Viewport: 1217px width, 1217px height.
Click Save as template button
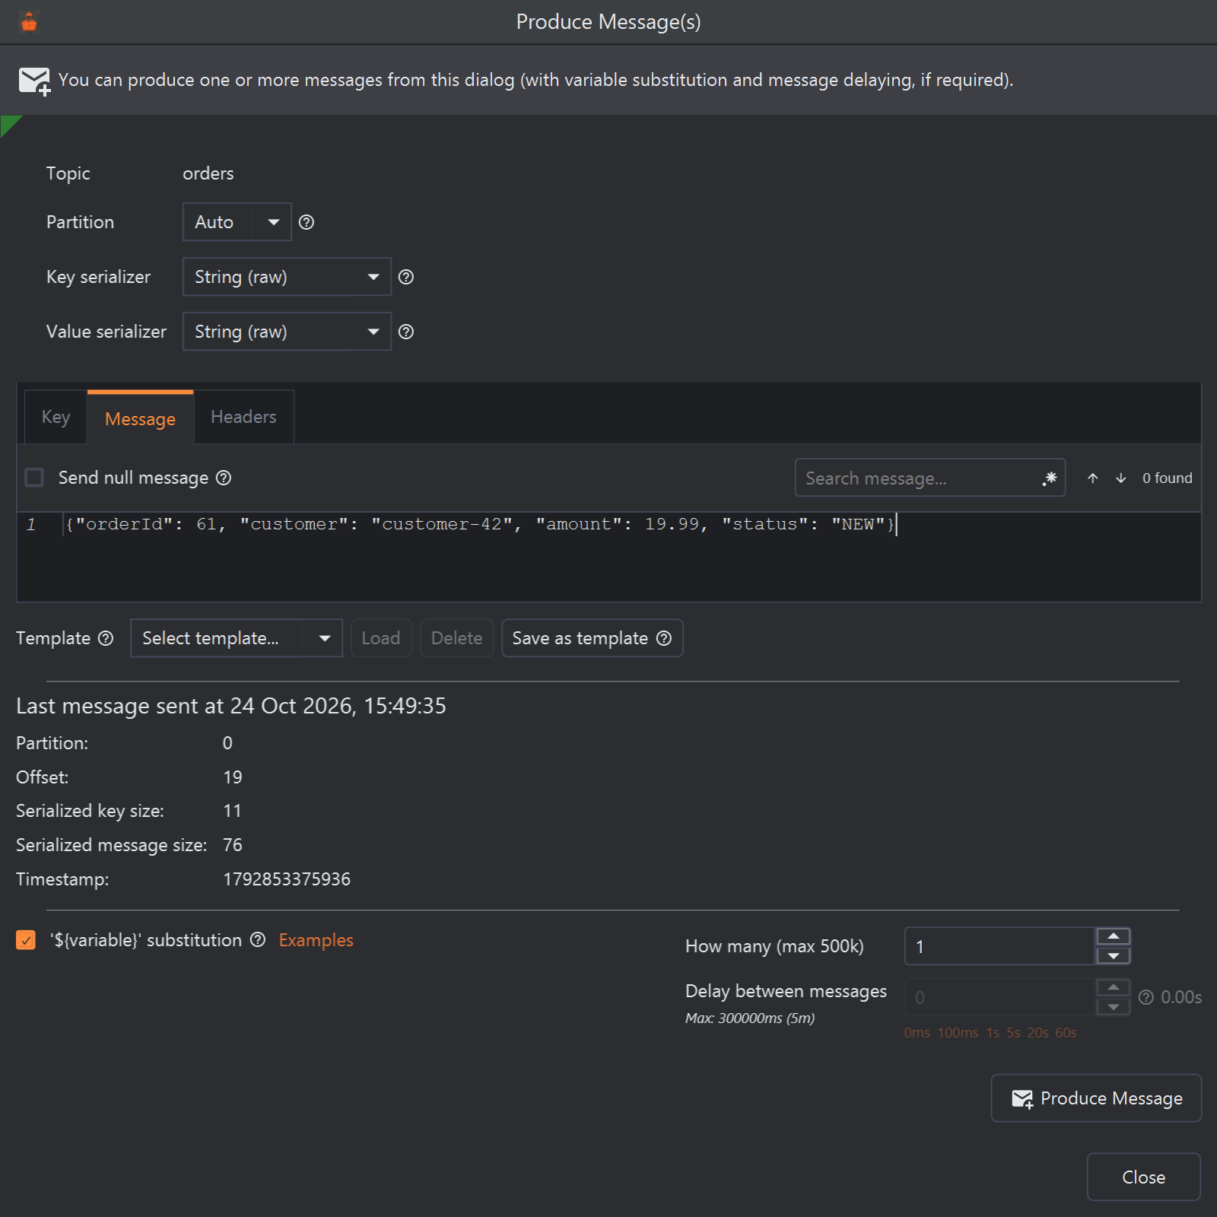click(x=593, y=638)
